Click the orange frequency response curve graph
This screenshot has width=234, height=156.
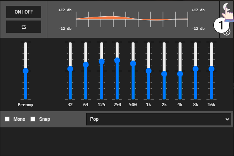pos(132,19)
